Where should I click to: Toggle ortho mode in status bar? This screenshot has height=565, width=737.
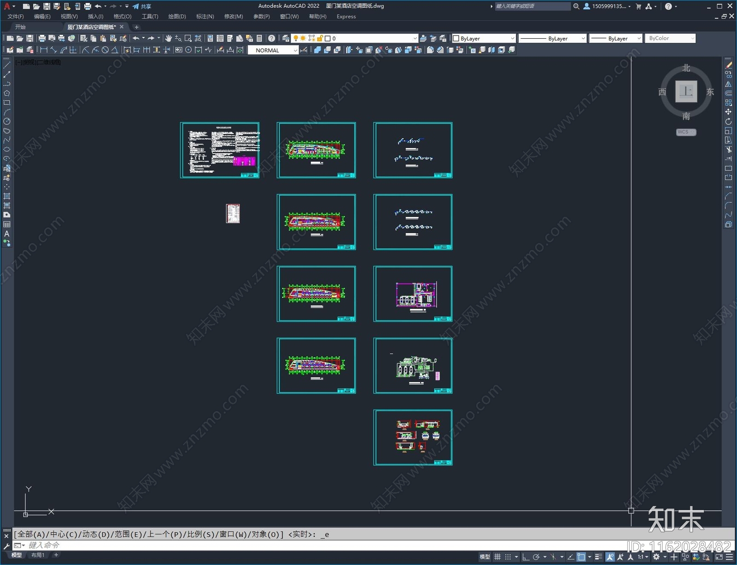[526, 557]
